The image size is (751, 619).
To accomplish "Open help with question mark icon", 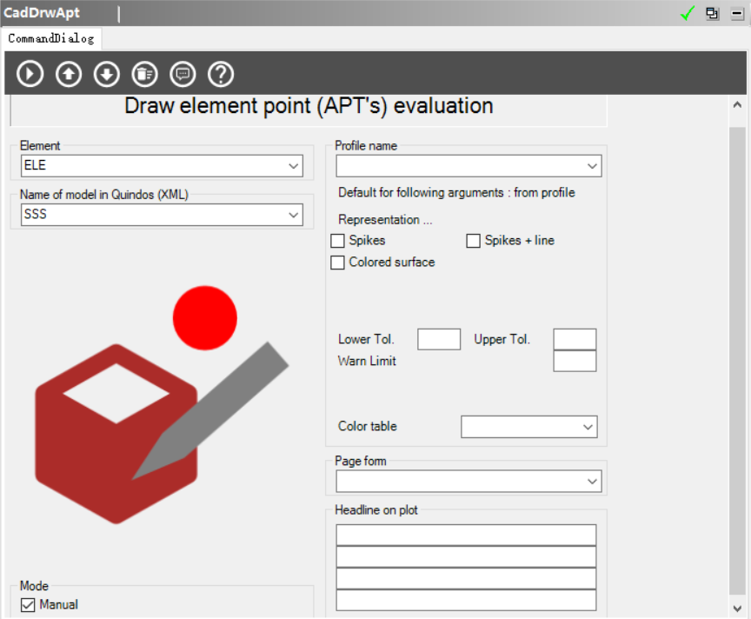I will [221, 74].
